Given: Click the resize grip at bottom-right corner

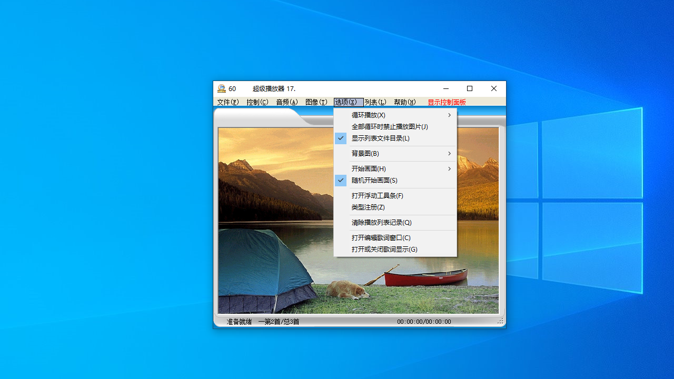Looking at the screenshot, I should (500, 321).
